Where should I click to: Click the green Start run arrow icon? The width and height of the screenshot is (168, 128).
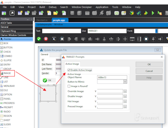click(x=153, y=13)
